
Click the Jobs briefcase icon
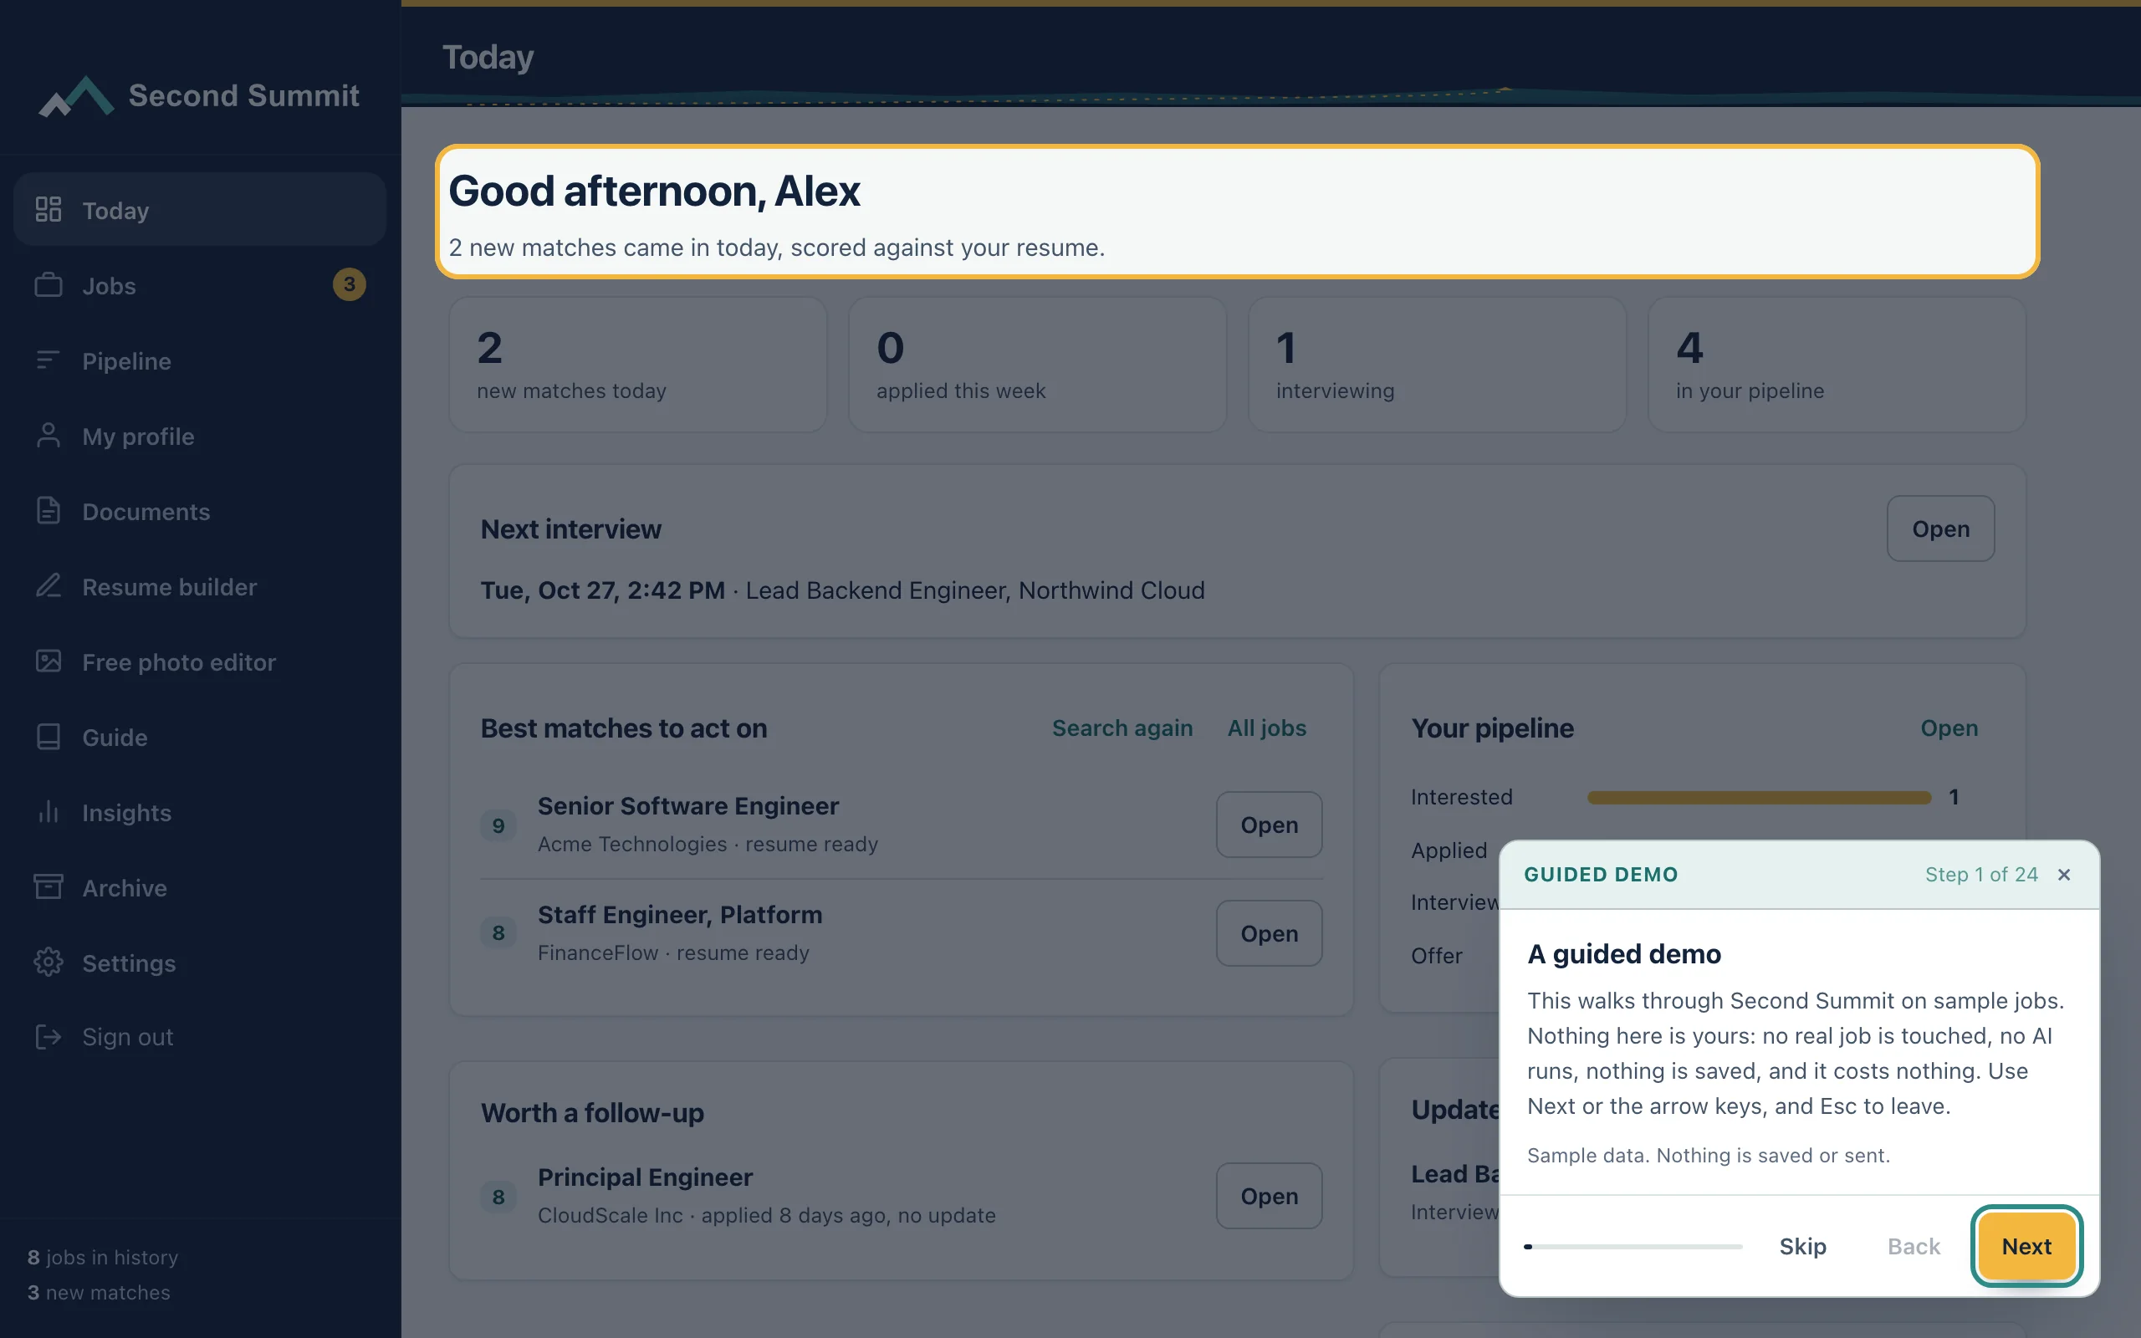coord(48,285)
